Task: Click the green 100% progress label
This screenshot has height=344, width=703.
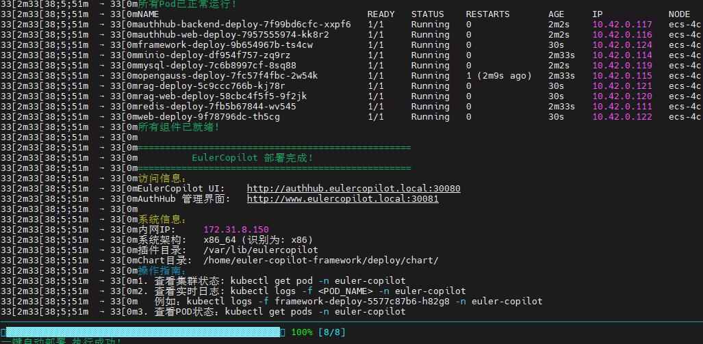Action: [x=302, y=332]
